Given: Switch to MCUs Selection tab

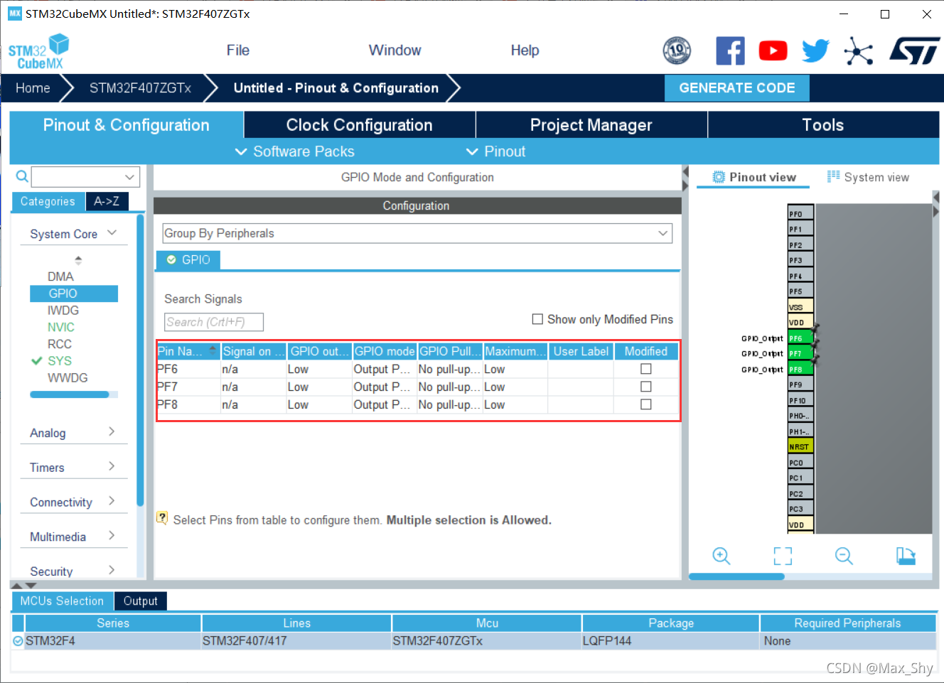Looking at the screenshot, I should (x=62, y=601).
